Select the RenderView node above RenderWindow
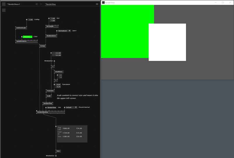The width and height of the screenshot is (234, 158). coord(48,103)
